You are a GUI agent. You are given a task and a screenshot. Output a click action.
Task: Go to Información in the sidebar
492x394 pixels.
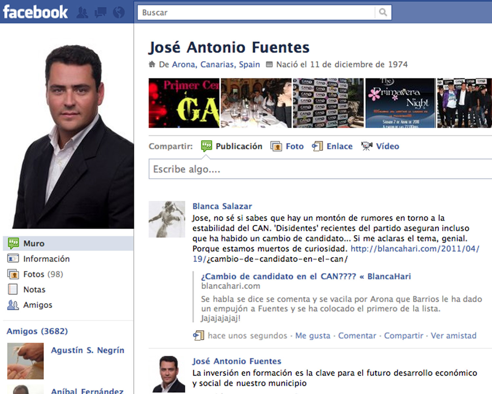coord(46,259)
